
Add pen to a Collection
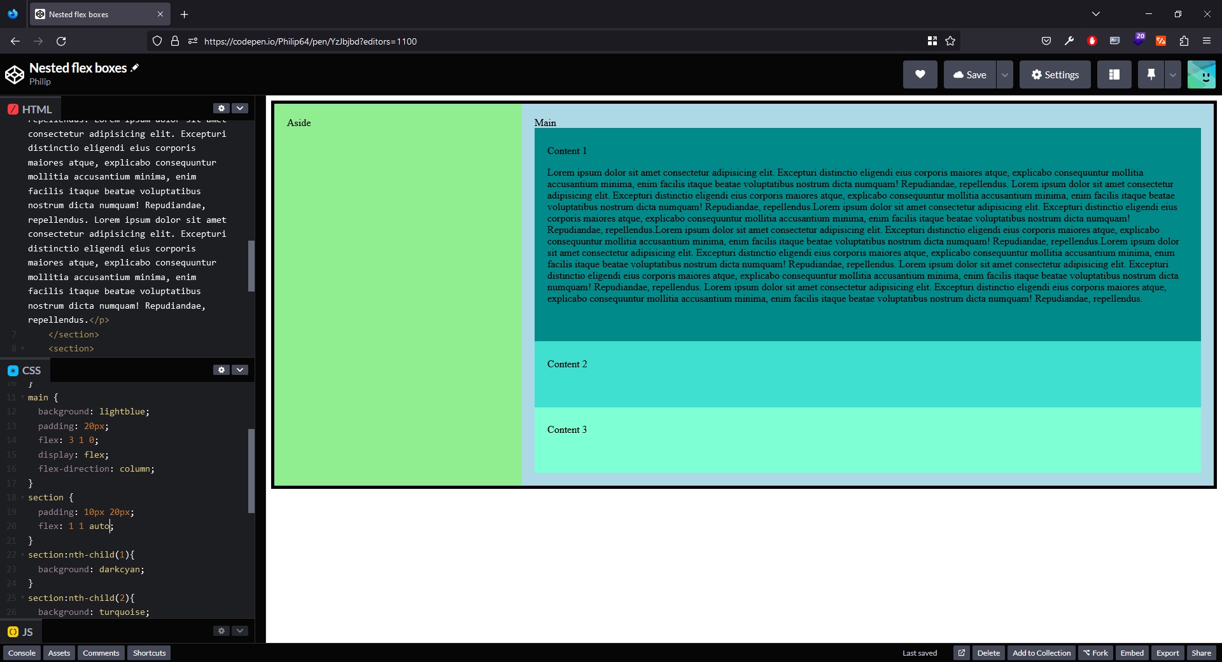click(x=1041, y=653)
